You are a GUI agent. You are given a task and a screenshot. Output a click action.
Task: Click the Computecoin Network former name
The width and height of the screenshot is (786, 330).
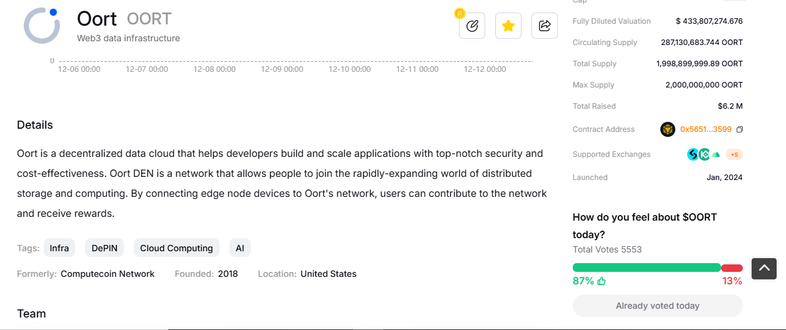(x=108, y=274)
